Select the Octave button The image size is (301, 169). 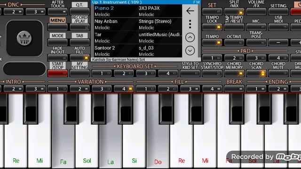(x=234, y=42)
